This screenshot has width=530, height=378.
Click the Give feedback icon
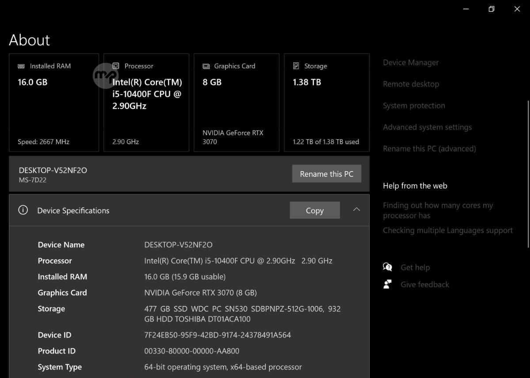pyautogui.click(x=387, y=284)
